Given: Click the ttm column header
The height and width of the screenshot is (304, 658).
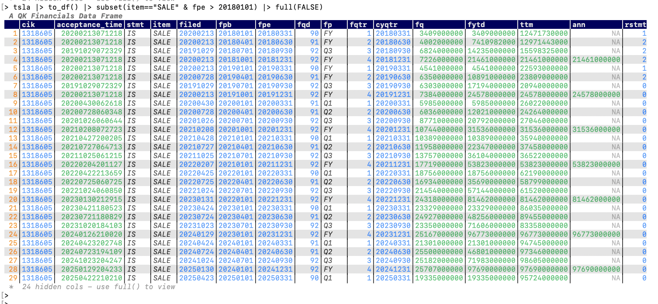Looking at the screenshot, I should (x=527, y=24).
